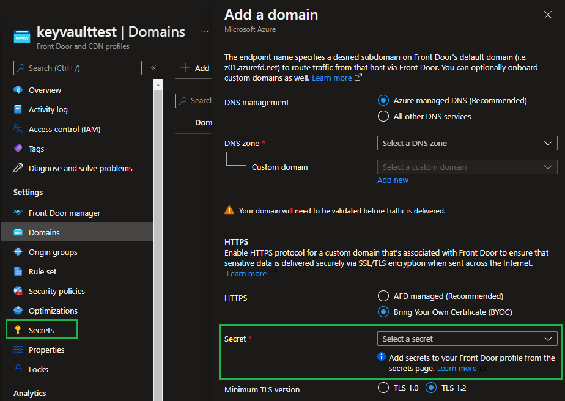Screen dimensions: 565x401
Task: Open the Select a custom domain dropdown
Action: [467, 167]
